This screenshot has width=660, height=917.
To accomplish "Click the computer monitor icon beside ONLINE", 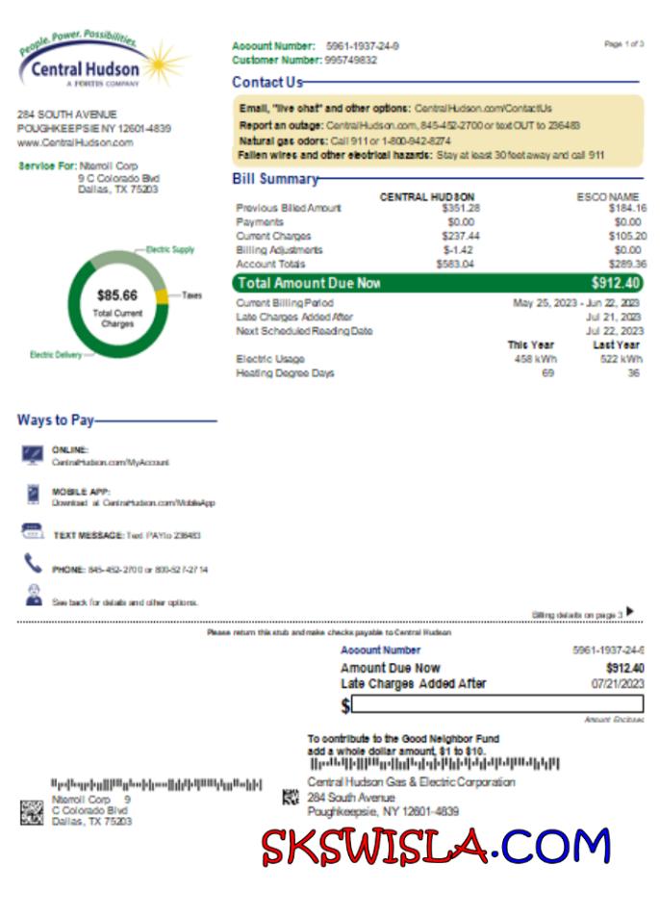I will 33,454.
